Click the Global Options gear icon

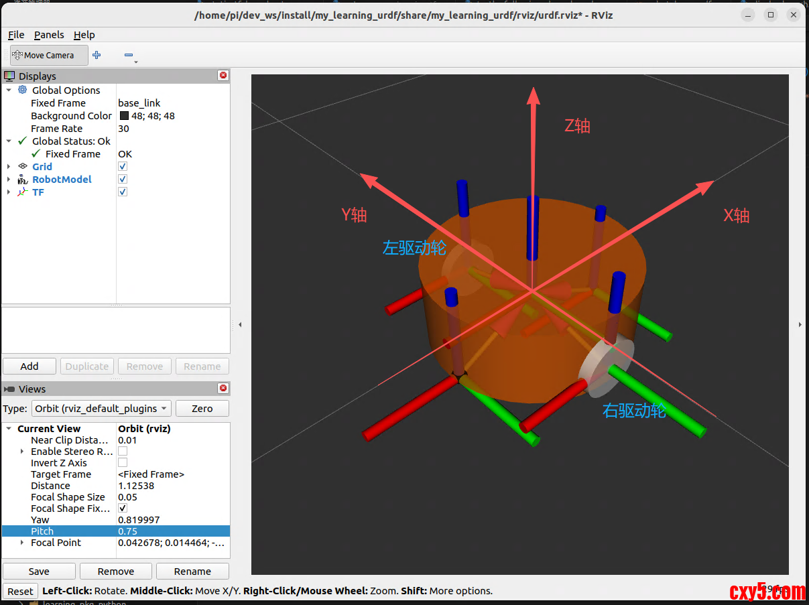pos(23,90)
